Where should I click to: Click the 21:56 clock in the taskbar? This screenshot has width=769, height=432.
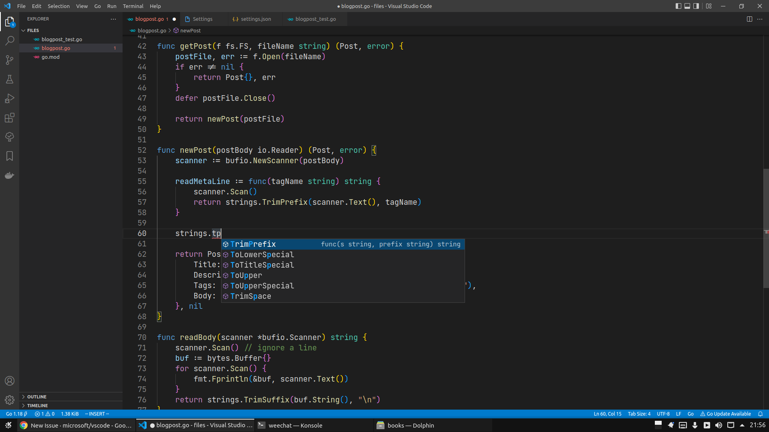coord(757,425)
